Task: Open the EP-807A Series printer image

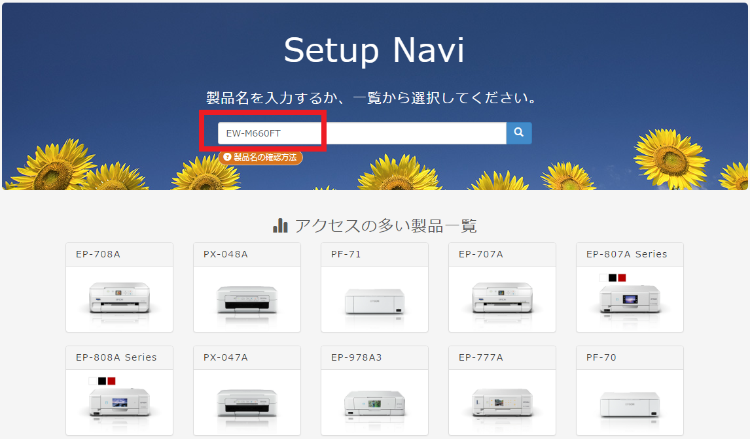Action: coord(630,301)
